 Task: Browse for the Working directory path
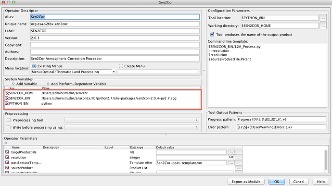tap(323, 26)
